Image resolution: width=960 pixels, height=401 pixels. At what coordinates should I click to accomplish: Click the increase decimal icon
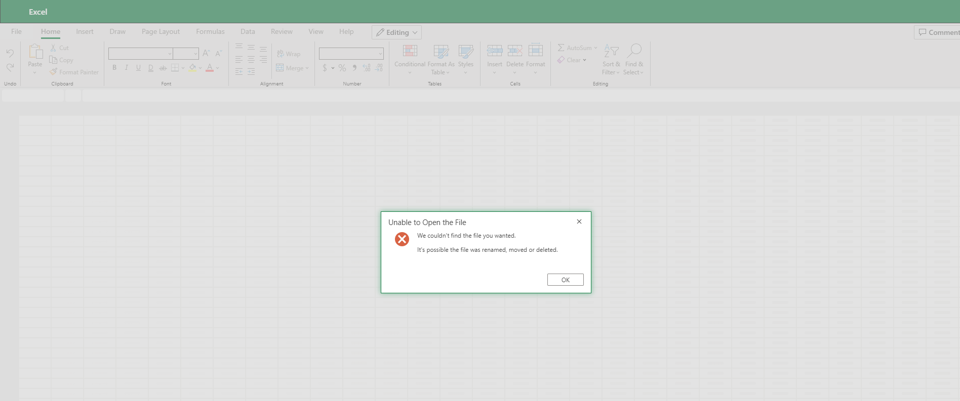coord(367,68)
